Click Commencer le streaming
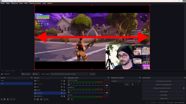Viewport: 186px width, 104px height. click(164, 81)
